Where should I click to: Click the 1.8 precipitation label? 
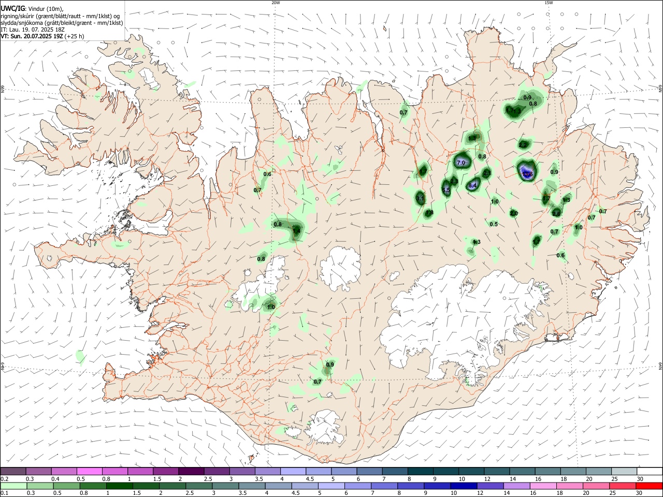pos(429,213)
